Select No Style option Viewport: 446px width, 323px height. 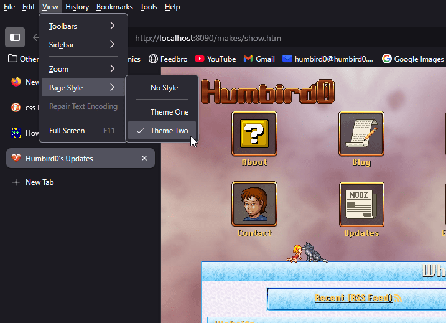(164, 88)
